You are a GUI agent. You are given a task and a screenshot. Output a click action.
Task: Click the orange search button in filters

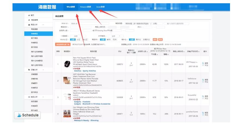pyautogui.click(x=155, y=40)
